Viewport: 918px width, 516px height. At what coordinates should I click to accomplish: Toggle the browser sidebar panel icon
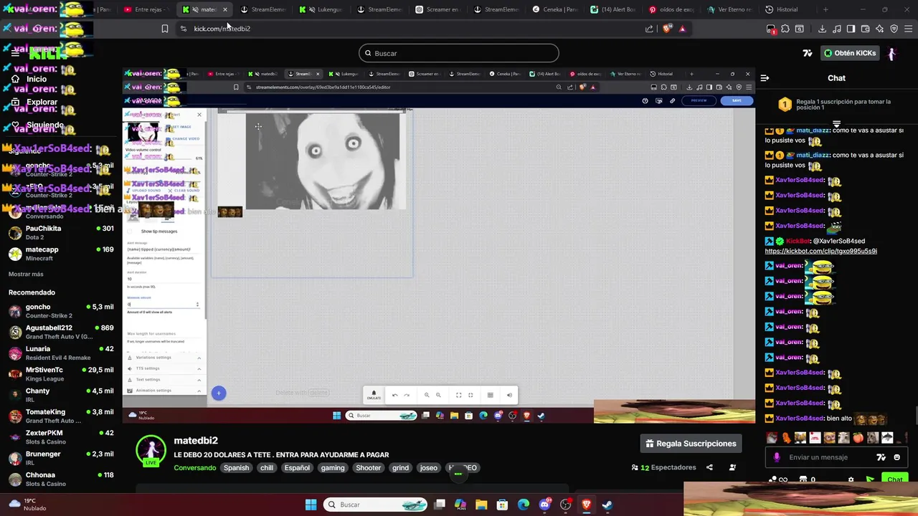(x=851, y=29)
